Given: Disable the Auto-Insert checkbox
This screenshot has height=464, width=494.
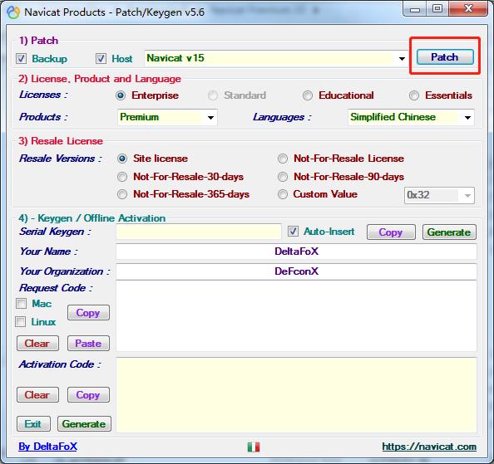Looking at the screenshot, I should click(x=293, y=232).
